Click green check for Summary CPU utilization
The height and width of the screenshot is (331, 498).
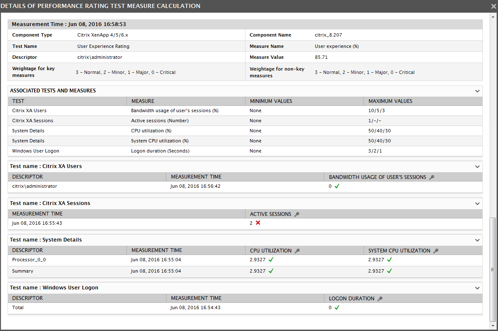coord(271,271)
